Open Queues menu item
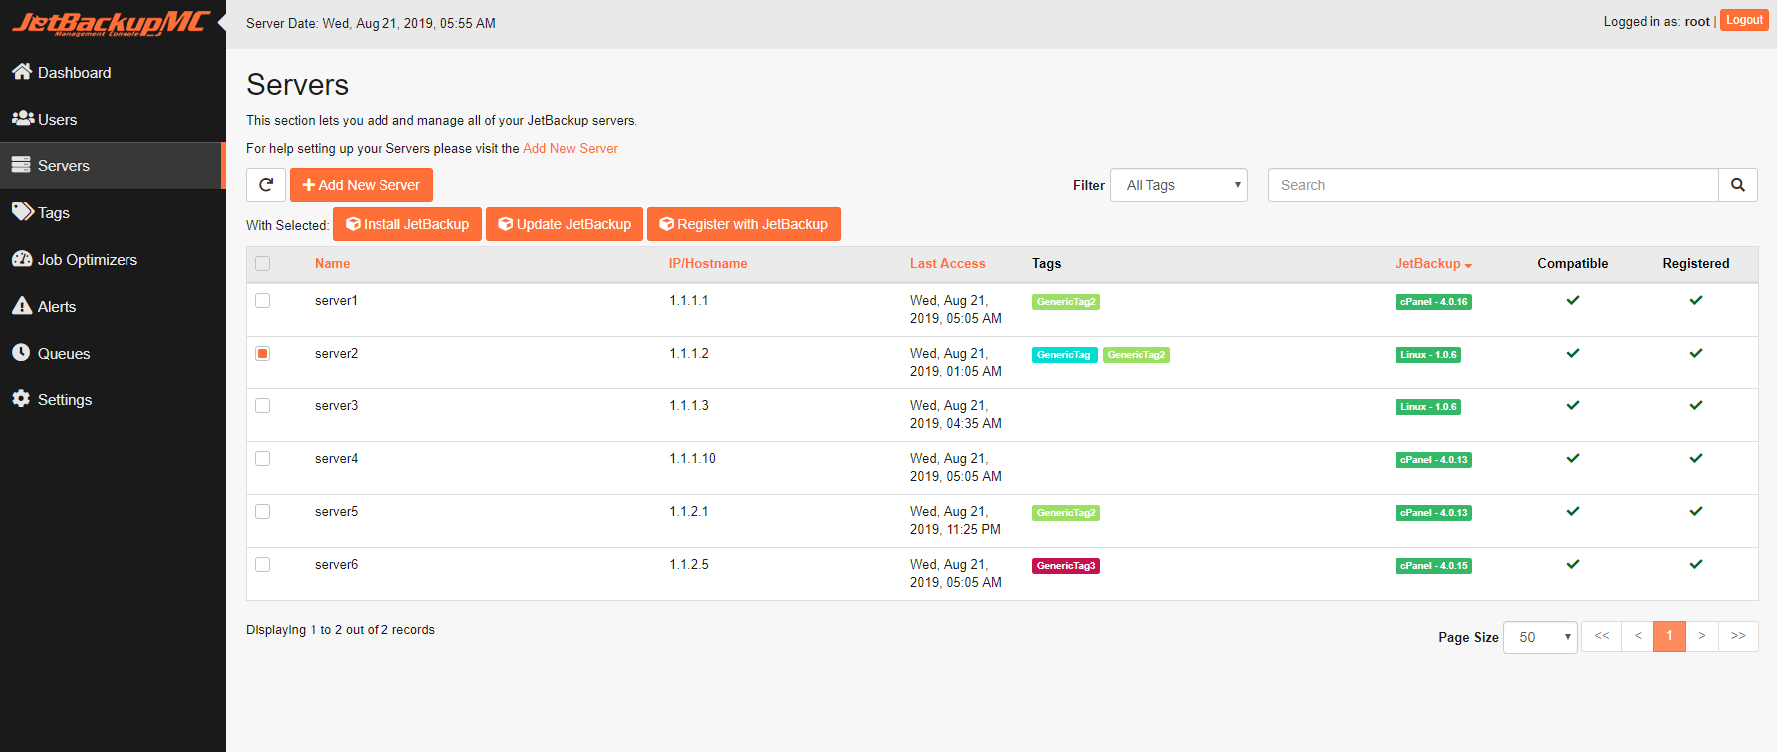 click(x=113, y=353)
